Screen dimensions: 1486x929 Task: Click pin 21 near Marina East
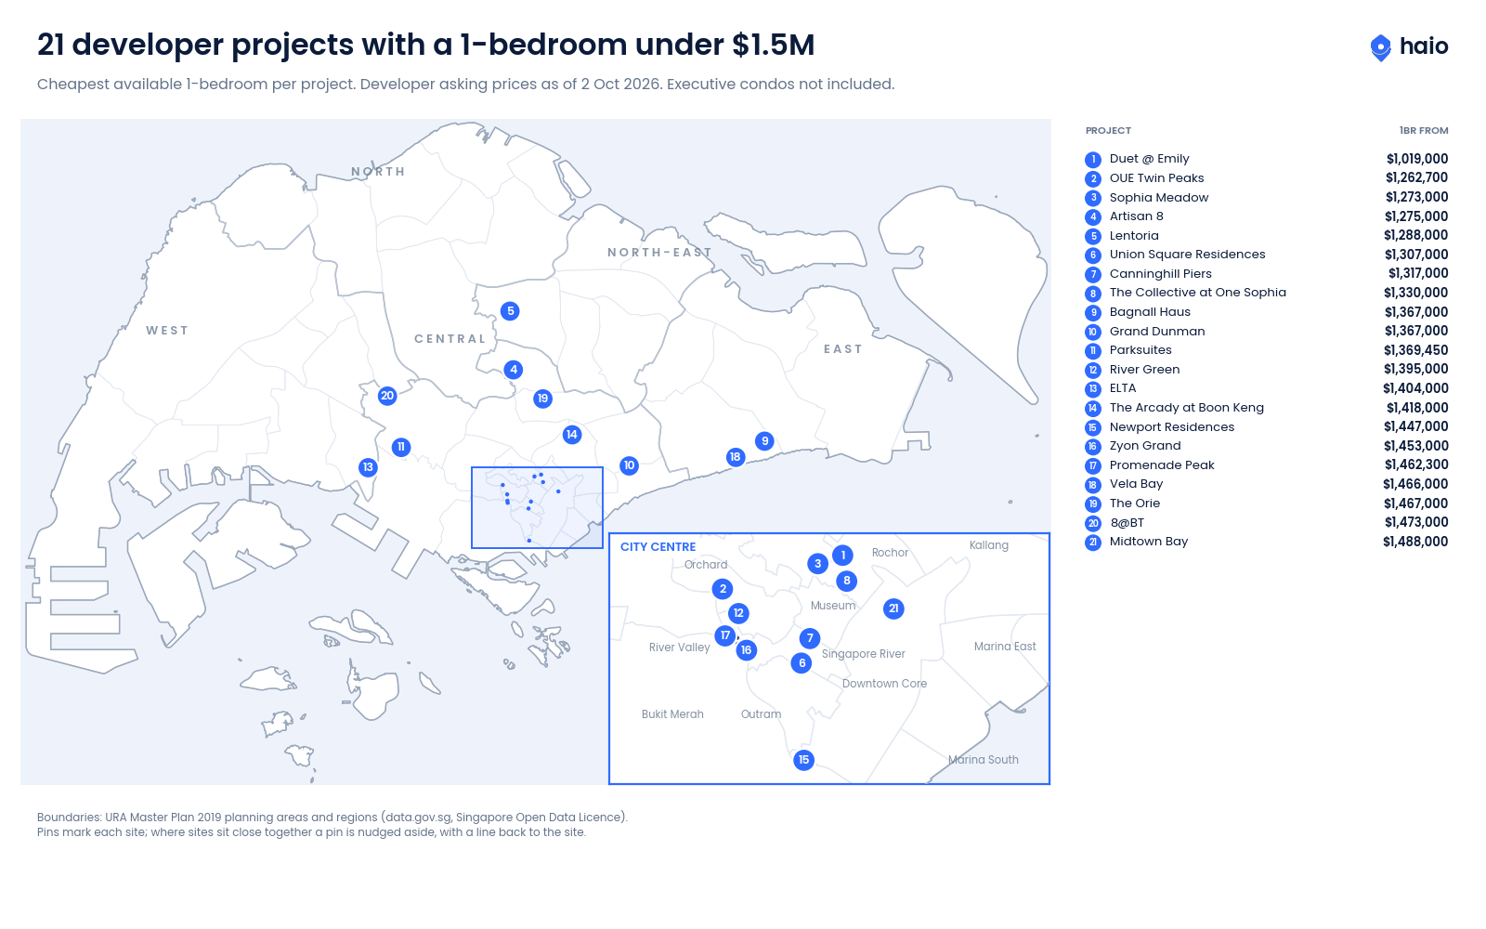[x=894, y=609]
